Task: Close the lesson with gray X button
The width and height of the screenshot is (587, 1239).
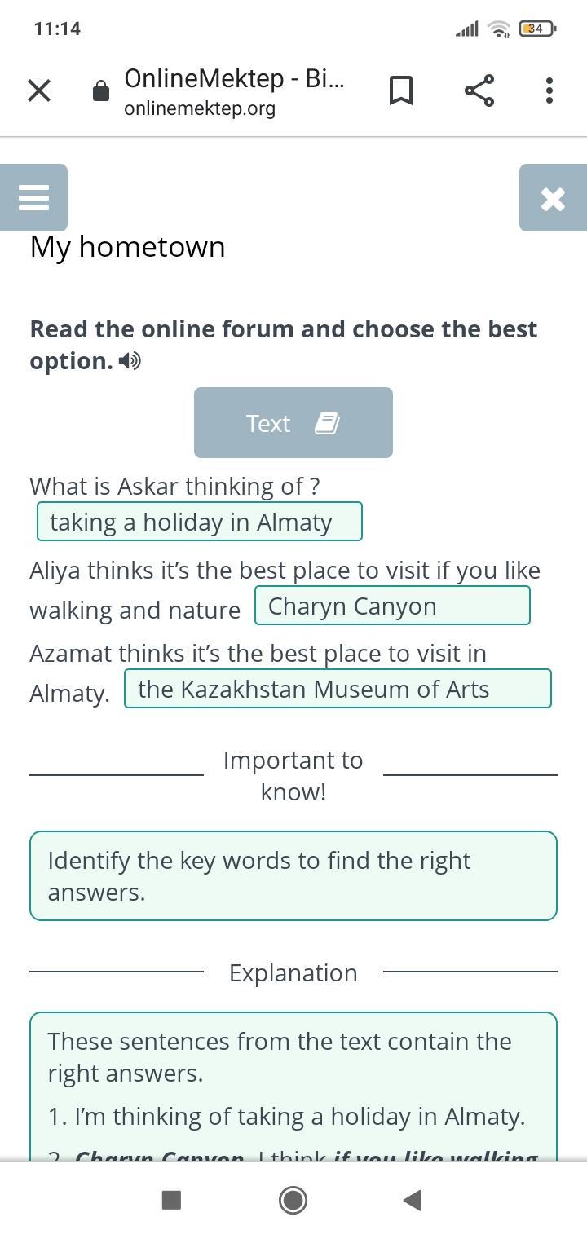Action: click(x=553, y=198)
